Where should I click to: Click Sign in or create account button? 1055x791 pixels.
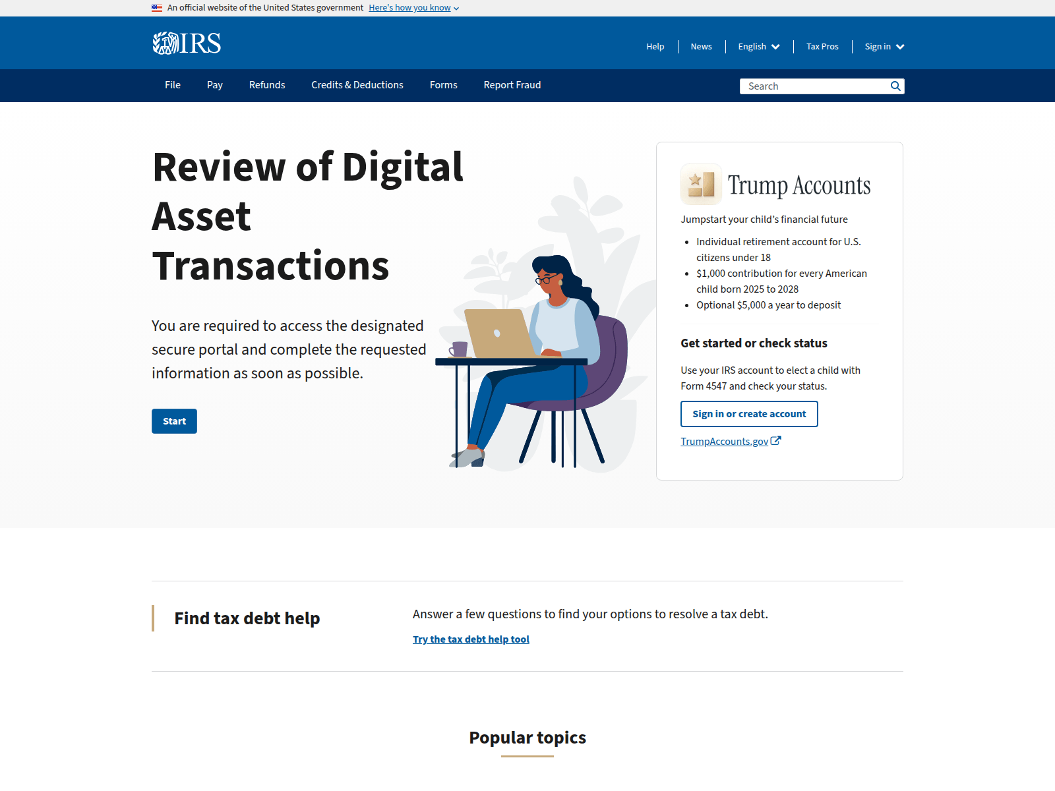[749, 414]
